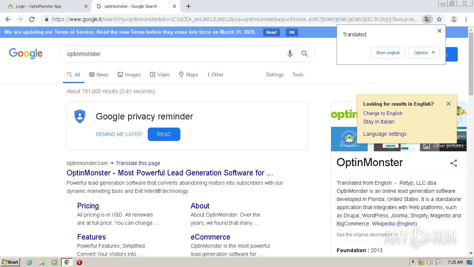This screenshot has height=267, width=474.
Task: Open Language settings link
Action: [385, 134]
